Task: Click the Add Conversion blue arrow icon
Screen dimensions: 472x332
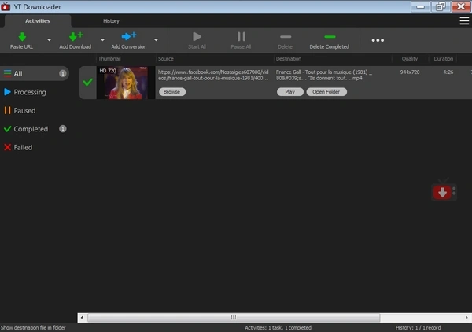Action: [128, 36]
